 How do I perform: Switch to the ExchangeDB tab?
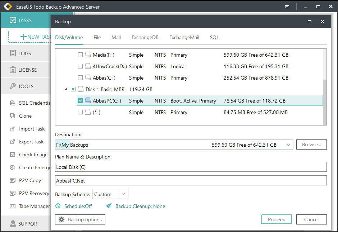coord(145,37)
